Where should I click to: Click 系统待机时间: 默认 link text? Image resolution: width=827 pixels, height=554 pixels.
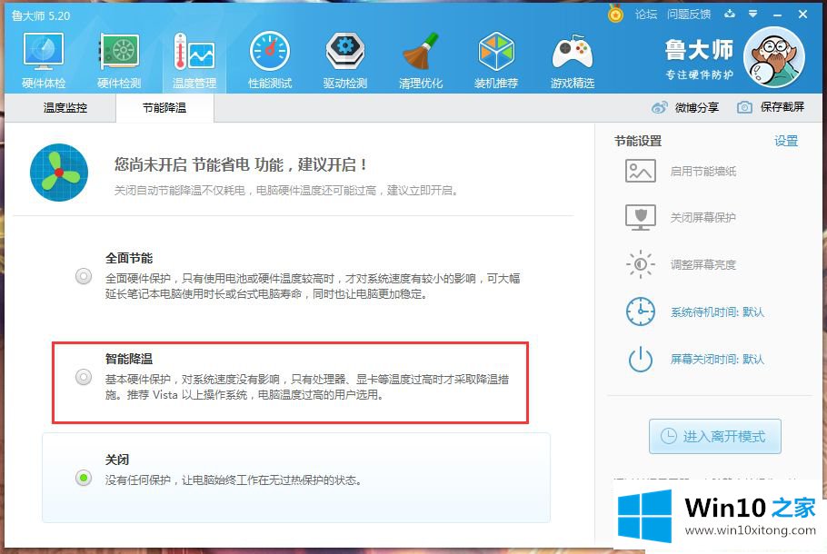[717, 312]
